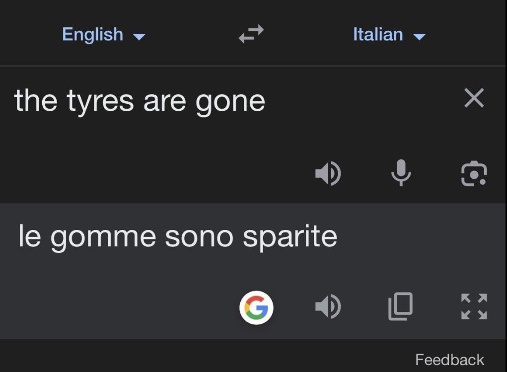
Task: Swap English and Italian languages
Action: pos(251,34)
